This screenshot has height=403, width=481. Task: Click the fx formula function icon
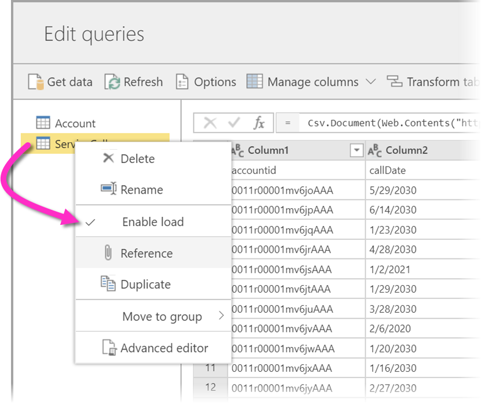point(259,123)
